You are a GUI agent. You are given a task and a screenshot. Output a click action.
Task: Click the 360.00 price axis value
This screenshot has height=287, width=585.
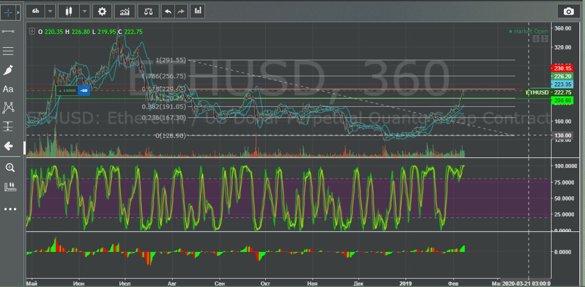coord(563,28)
